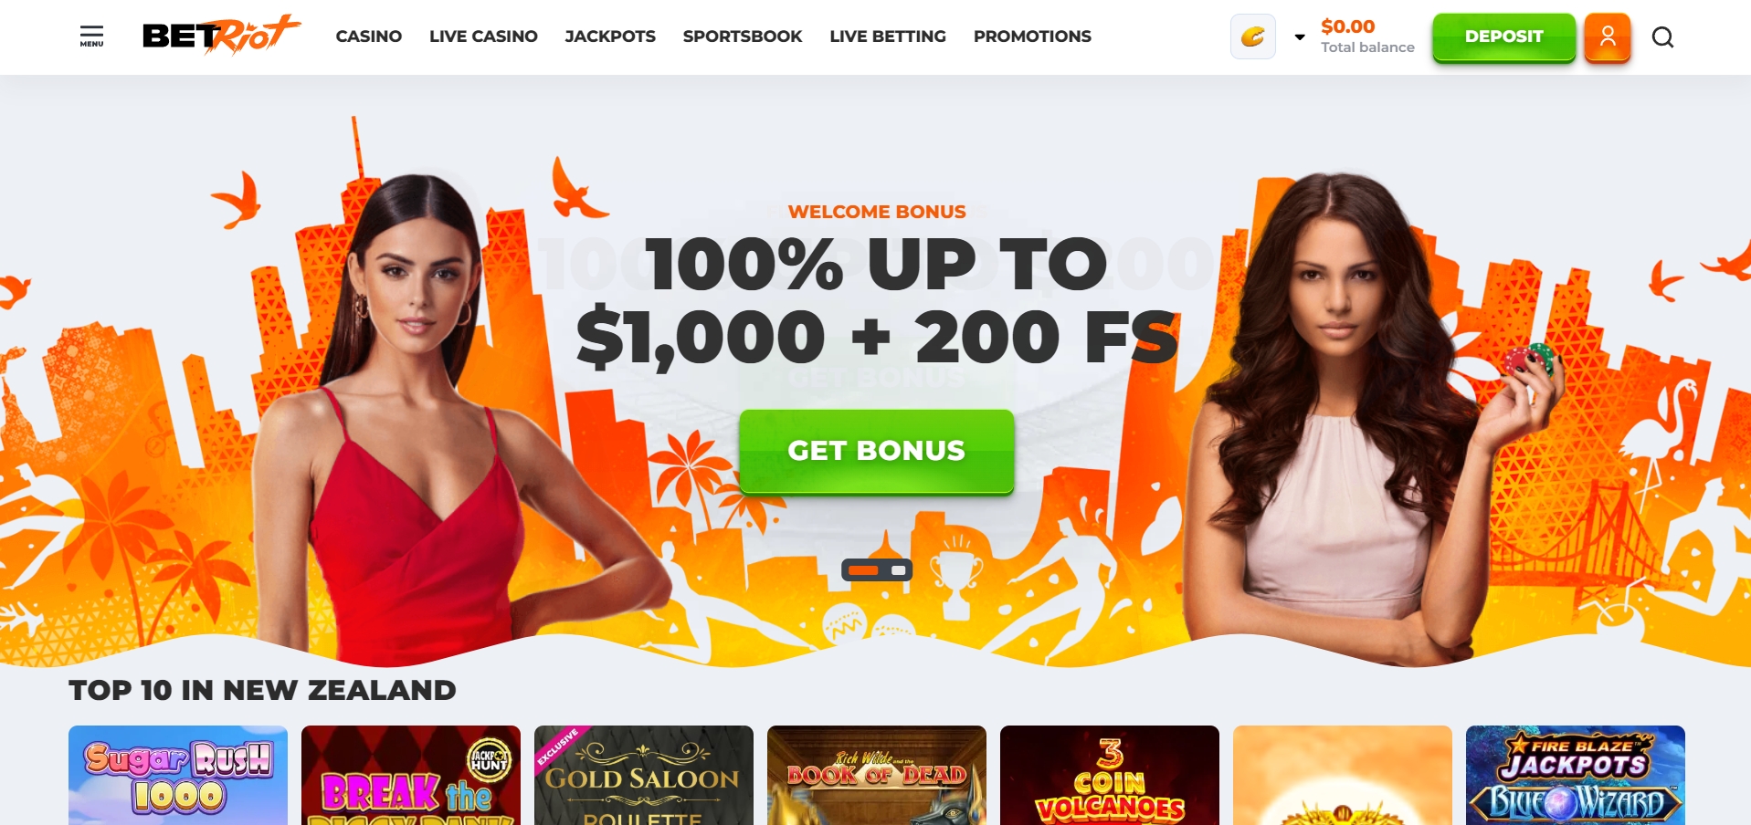Click the green DEPOSIT button
1751x825 pixels.
point(1503,37)
